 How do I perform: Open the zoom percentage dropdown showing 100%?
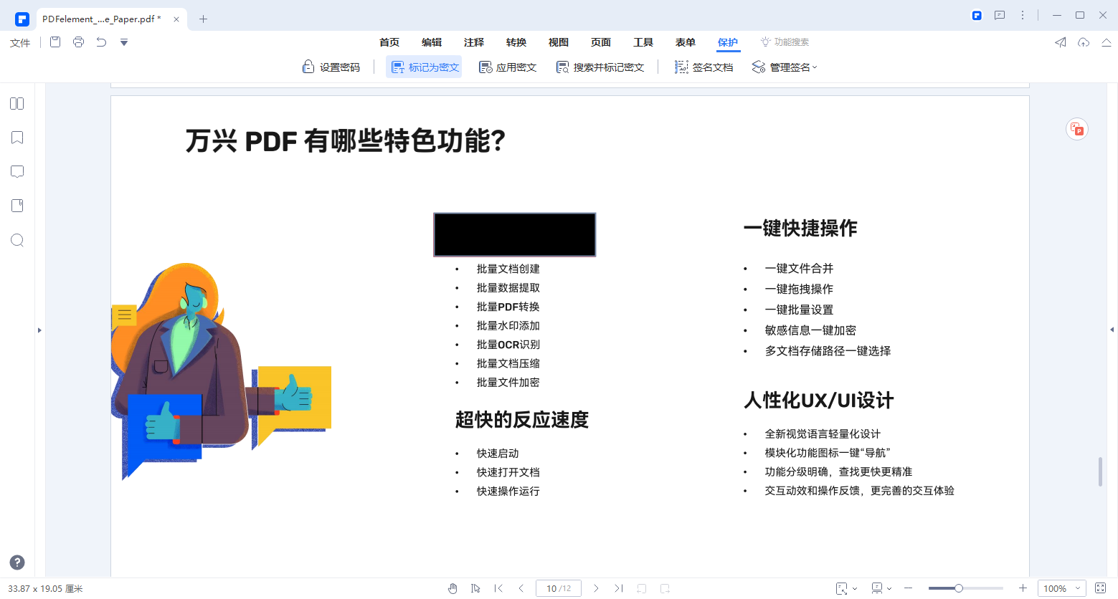1061,588
